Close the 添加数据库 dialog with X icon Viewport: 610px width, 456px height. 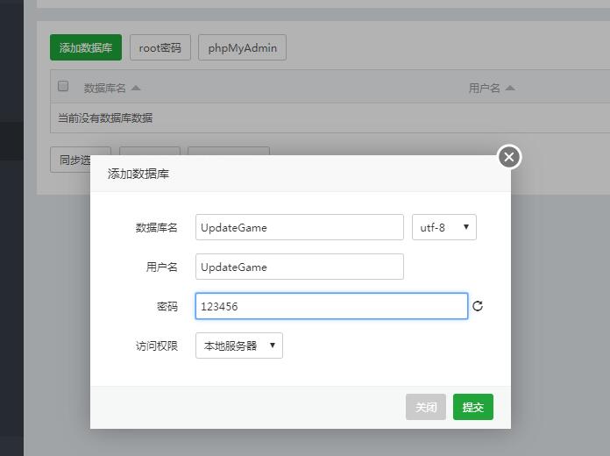tap(509, 157)
